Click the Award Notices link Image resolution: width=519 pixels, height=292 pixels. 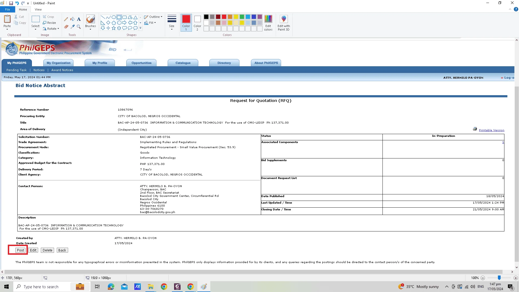pyautogui.click(x=62, y=70)
